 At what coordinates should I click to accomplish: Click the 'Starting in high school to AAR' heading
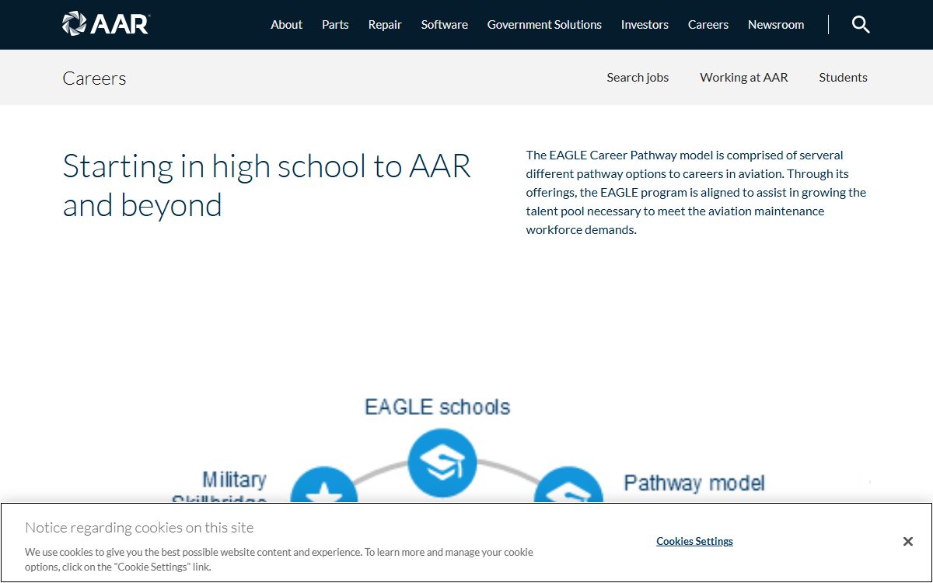[x=267, y=186]
